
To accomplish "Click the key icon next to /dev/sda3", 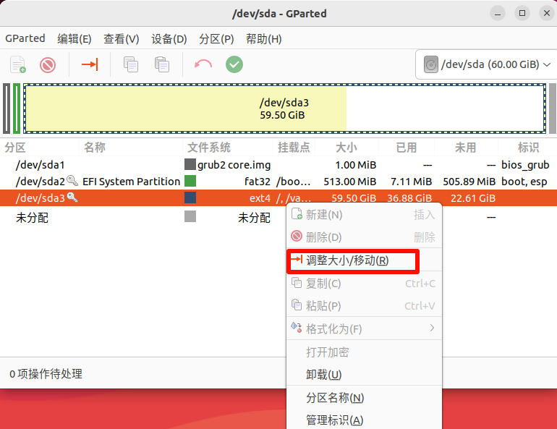I will pyautogui.click(x=72, y=197).
